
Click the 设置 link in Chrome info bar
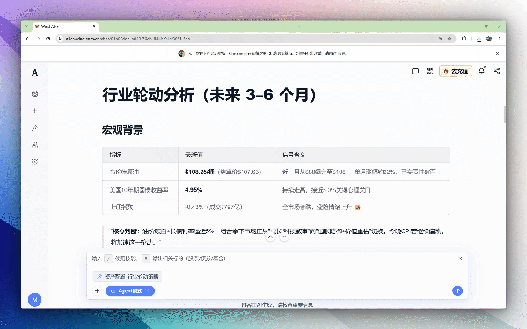pyautogui.click(x=343, y=54)
